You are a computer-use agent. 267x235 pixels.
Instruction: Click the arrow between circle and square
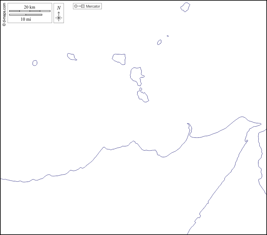[x=79, y=6]
